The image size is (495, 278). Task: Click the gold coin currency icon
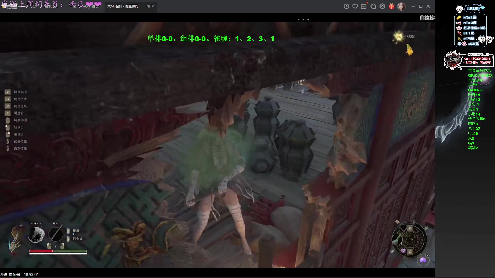click(399, 37)
